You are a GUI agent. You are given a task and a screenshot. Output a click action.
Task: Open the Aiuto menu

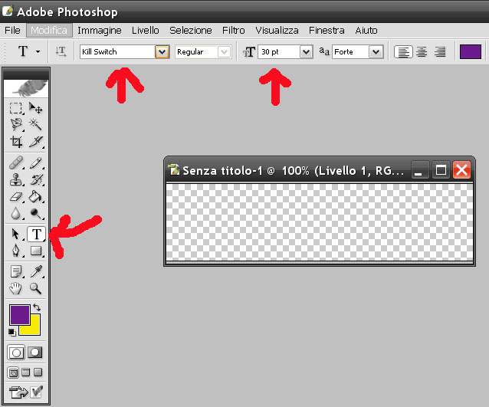[366, 30]
